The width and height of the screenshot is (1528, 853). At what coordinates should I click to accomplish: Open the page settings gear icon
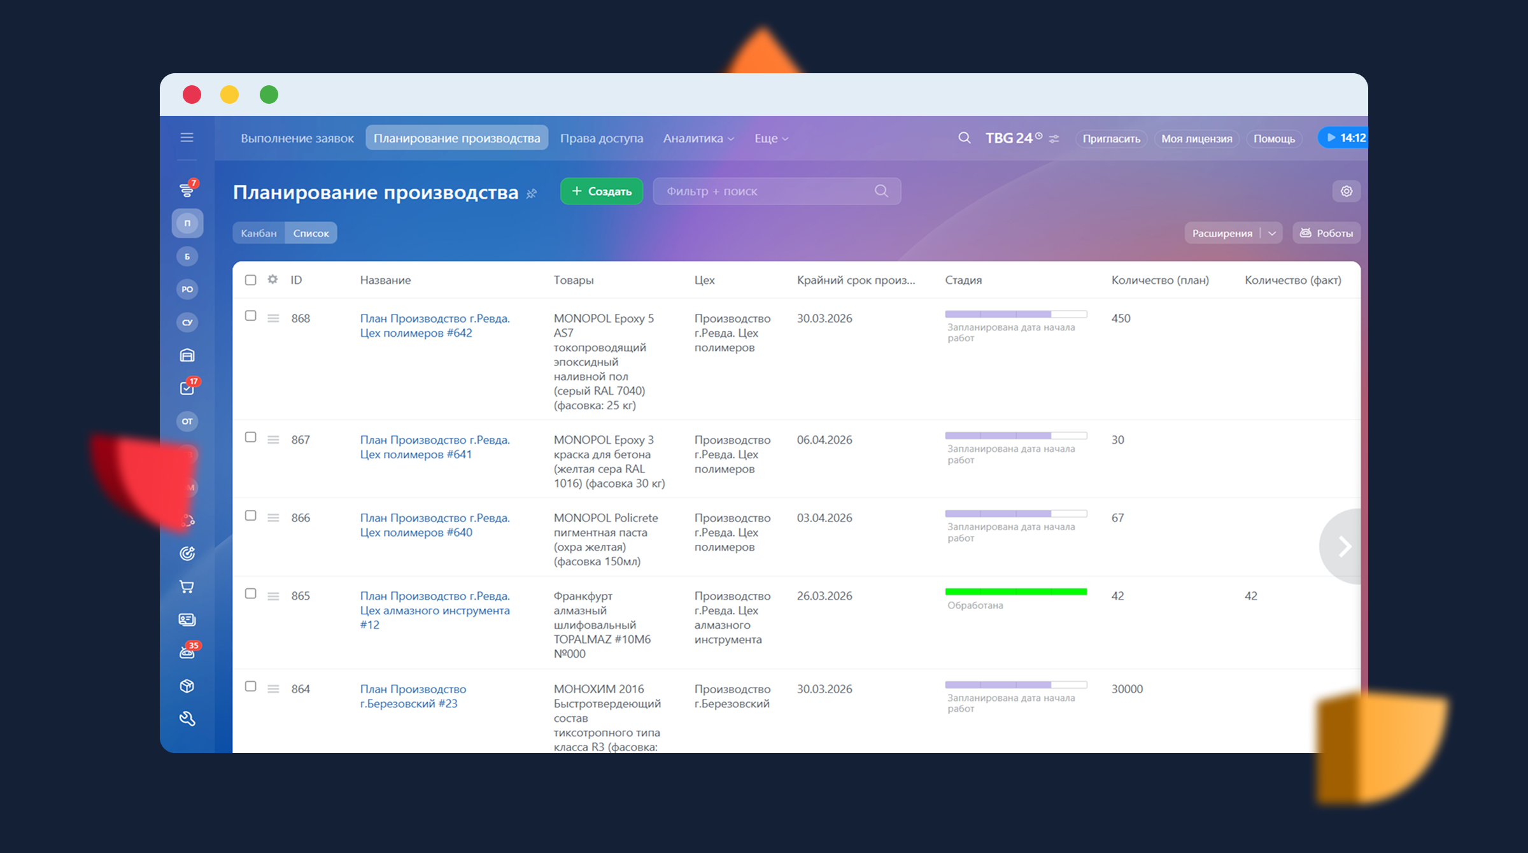pyautogui.click(x=1346, y=191)
